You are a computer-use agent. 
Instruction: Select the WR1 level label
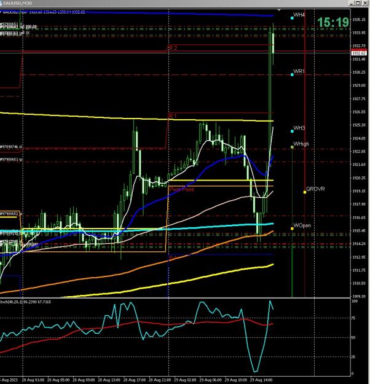click(299, 71)
